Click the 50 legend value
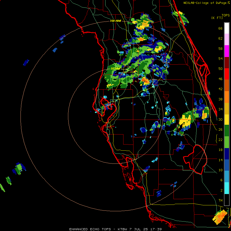Image resolution: width=231 pixels, height=231 pixels. click(220, 69)
